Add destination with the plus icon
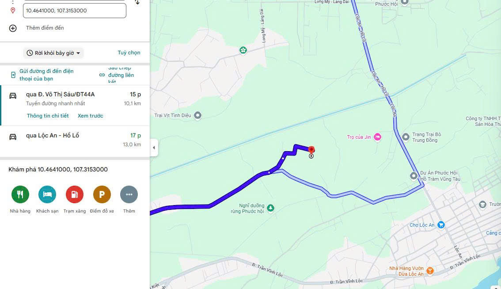The image size is (501, 289). [x=13, y=28]
